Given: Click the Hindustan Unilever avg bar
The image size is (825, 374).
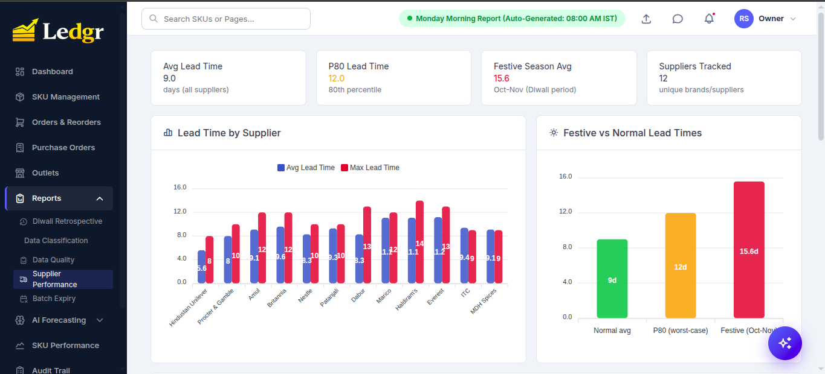Looking at the screenshot, I should 201,267.
